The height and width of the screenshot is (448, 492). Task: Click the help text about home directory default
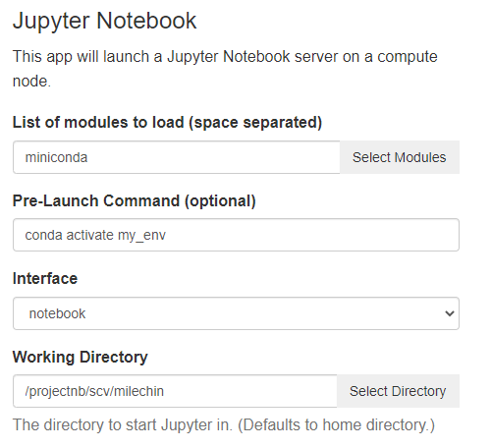point(224,425)
